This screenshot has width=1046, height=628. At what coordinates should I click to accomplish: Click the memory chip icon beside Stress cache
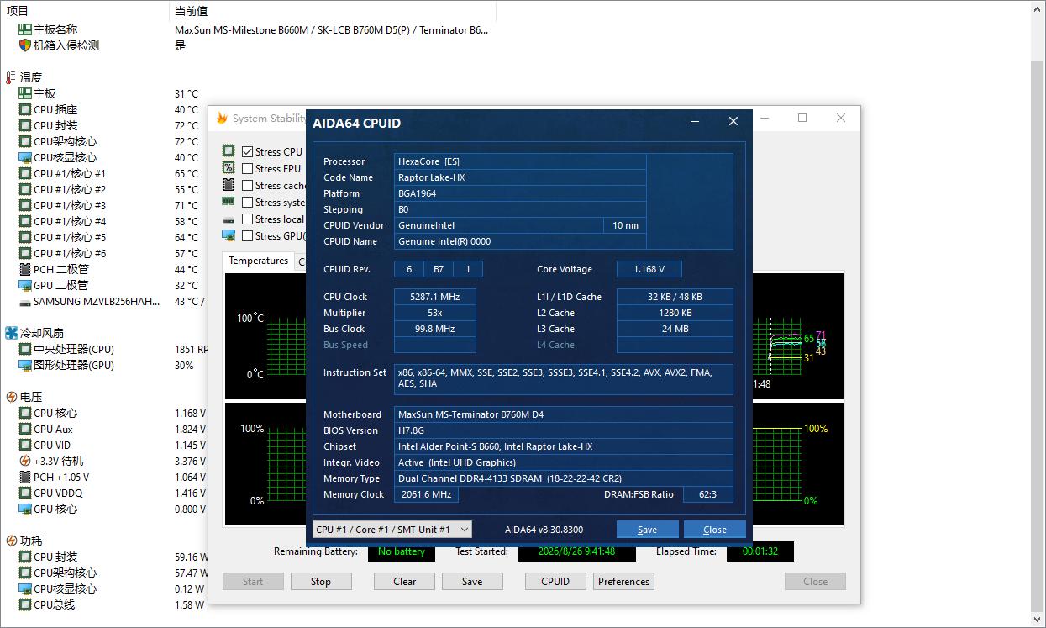point(229,185)
